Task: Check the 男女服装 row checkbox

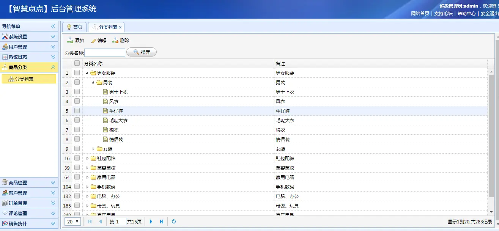Action: pos(77,73)
